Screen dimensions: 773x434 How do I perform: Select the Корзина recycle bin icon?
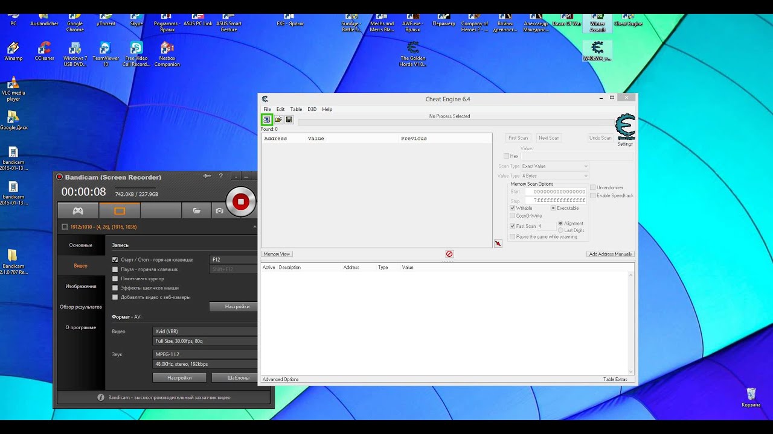[751, 398]
